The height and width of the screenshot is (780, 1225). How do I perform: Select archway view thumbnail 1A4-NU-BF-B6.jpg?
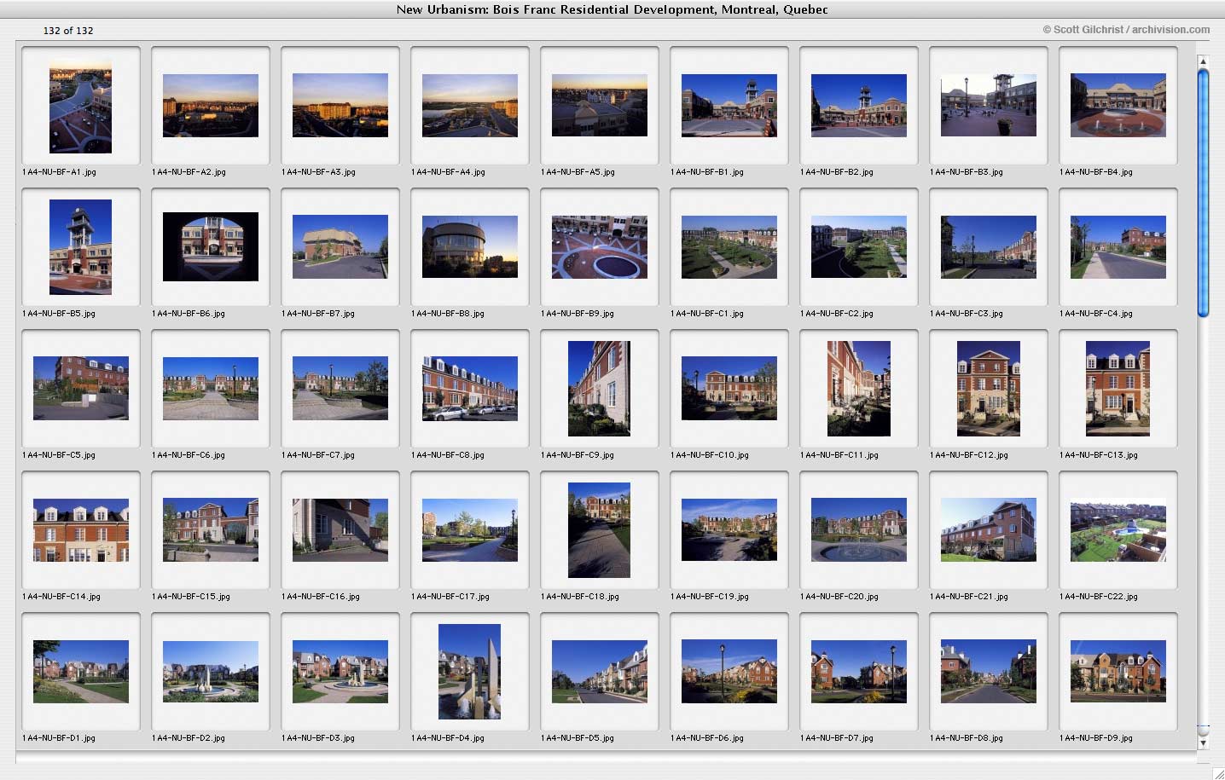pos(211,247)
